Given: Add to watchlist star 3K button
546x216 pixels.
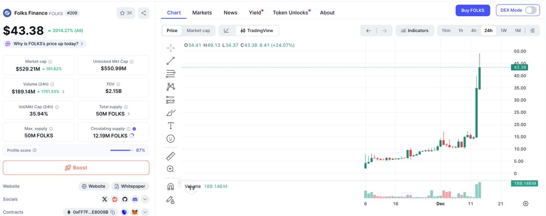Looking at the screenshot, I should click(126, 13).
